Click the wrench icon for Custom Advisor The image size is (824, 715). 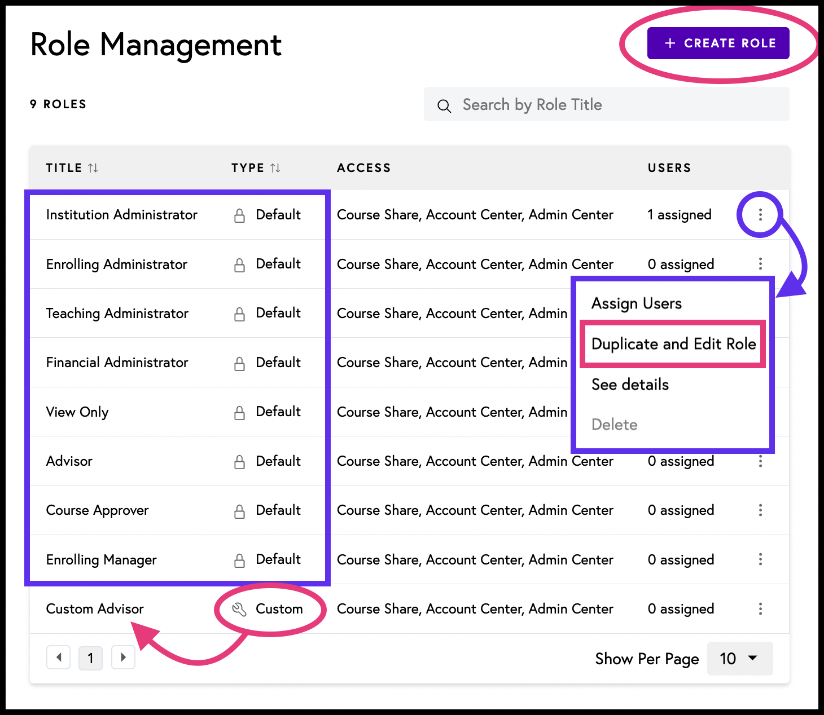coord(239,609)
